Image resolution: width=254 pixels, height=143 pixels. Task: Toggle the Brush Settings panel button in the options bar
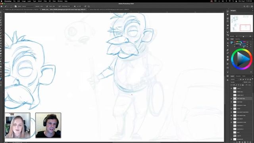point(15,6)
